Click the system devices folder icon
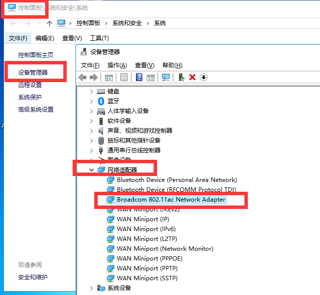The image size is (320, 295). pyautogui.click(x=101, y=288)
